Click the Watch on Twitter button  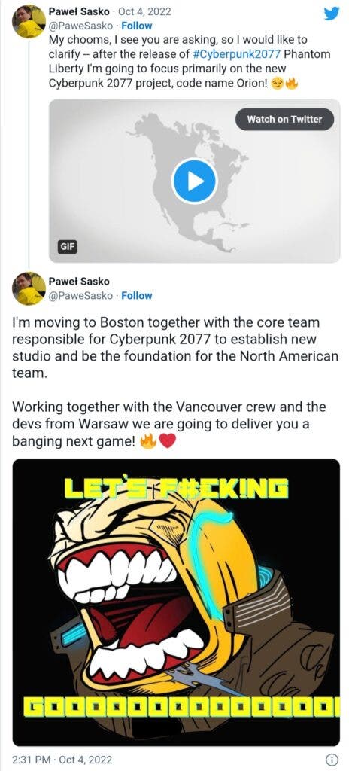[284, 120]
